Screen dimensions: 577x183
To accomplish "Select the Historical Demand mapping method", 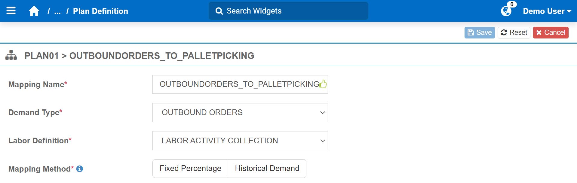I will tap(267, 169).
